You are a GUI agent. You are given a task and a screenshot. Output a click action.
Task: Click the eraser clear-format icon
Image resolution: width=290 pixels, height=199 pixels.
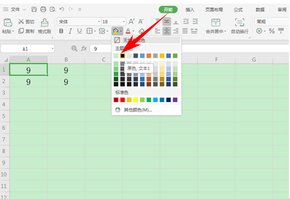click(x=141, y=31)
